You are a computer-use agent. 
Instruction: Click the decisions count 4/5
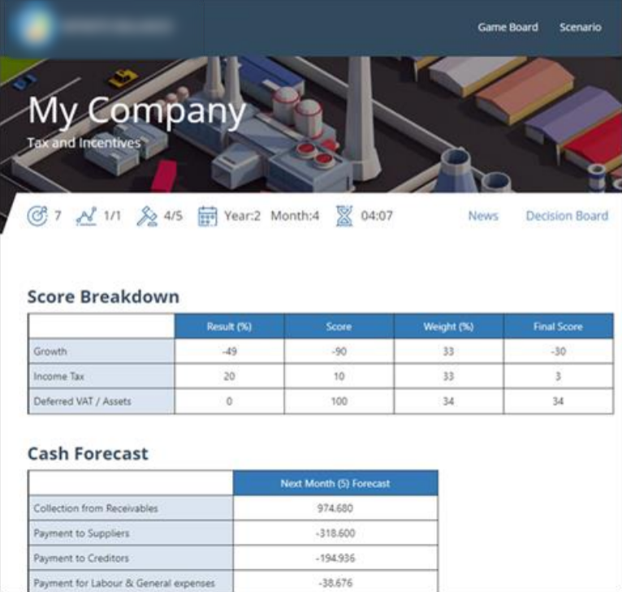pyautogui.click(x=173, y=216)
